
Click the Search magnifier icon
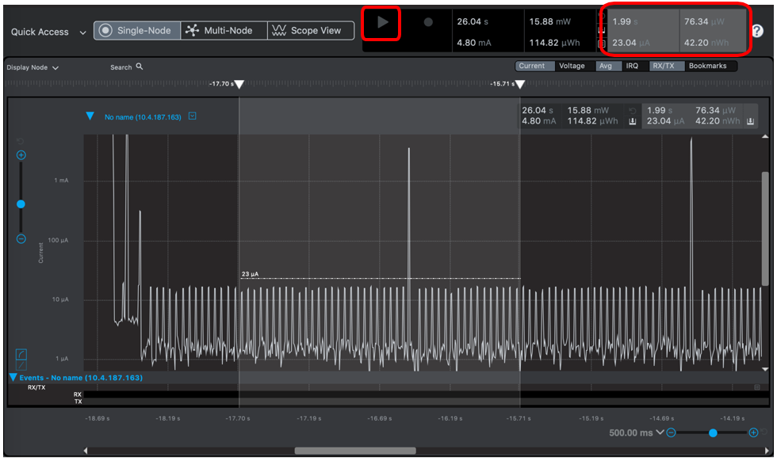tap(140, 67)
